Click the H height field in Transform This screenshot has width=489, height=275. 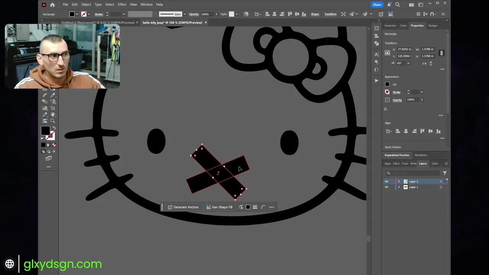[x=428, y=56]
